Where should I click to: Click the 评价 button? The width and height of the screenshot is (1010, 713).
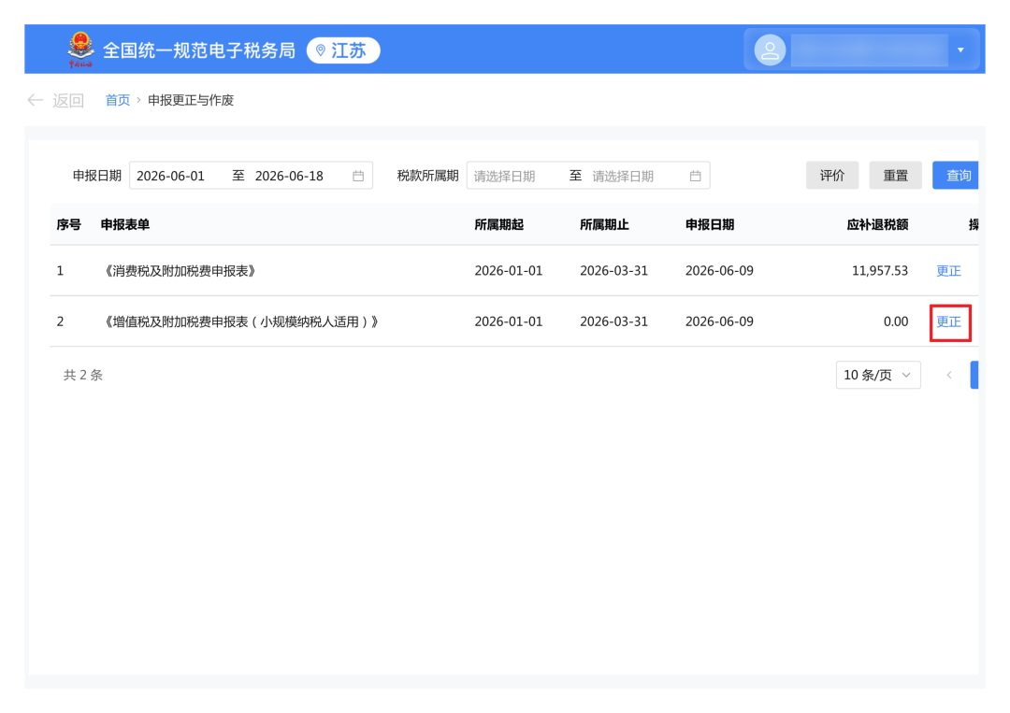(x=832, y=176)
